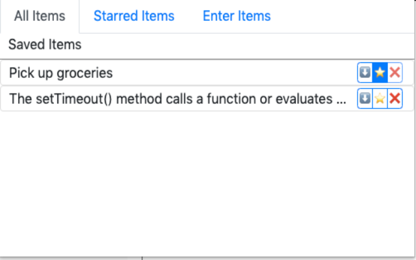Image resolution: width=416 pixels, height=260 pixels.
Task: Click the down-arrow icon for setTimeout() item
Action: (365, 99)
